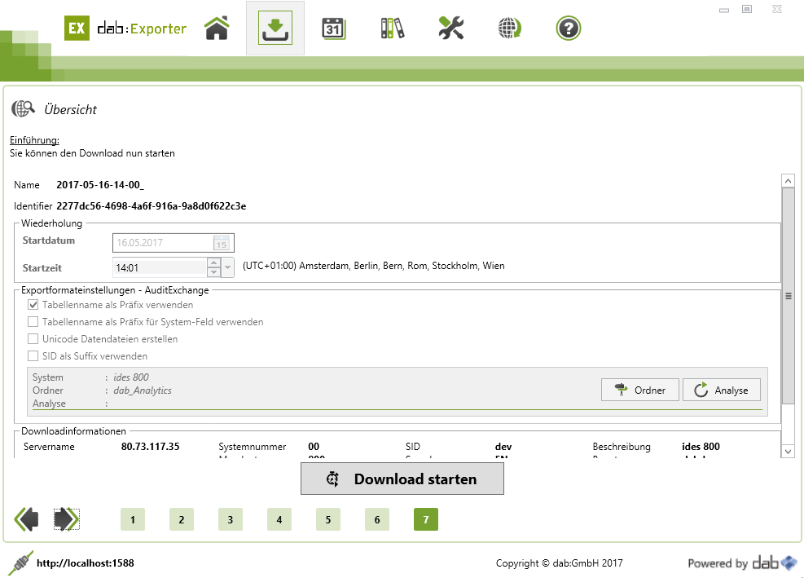804x578 pixels.
Task: Click the dab:Exporter EX logo
Action: (x=77, y=29)
